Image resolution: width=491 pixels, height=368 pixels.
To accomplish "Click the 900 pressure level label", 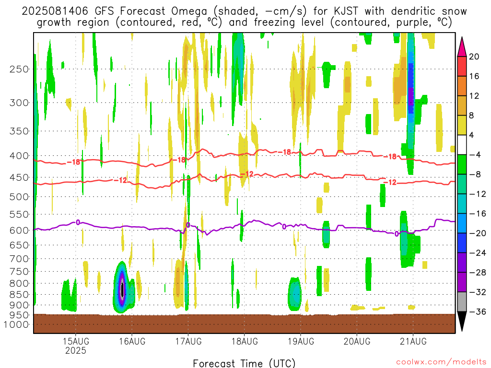I will click(x=19, y=305).
